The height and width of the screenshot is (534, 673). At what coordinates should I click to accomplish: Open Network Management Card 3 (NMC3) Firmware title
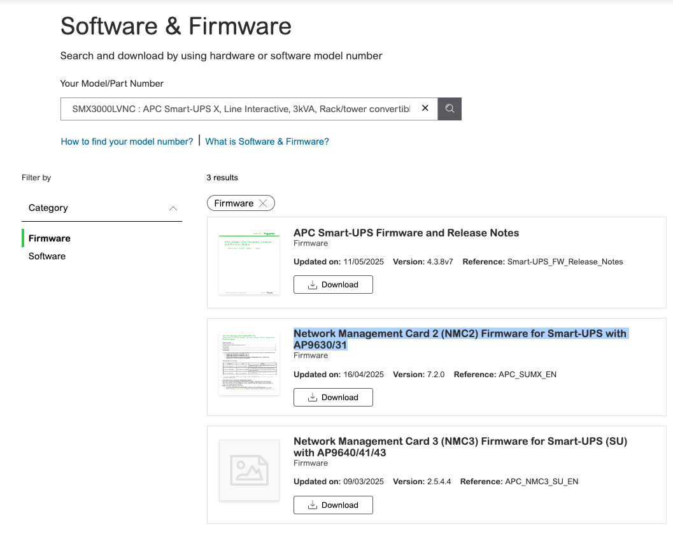tap(460, 447)
